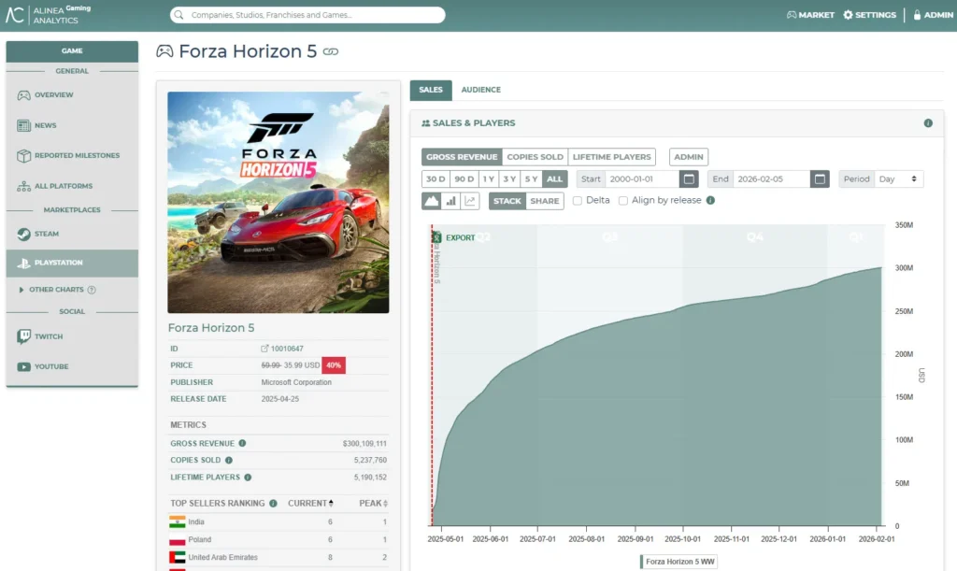Screen dimensions: 957x571
Task: Click the 90 D range button
Action: [464, 179]
